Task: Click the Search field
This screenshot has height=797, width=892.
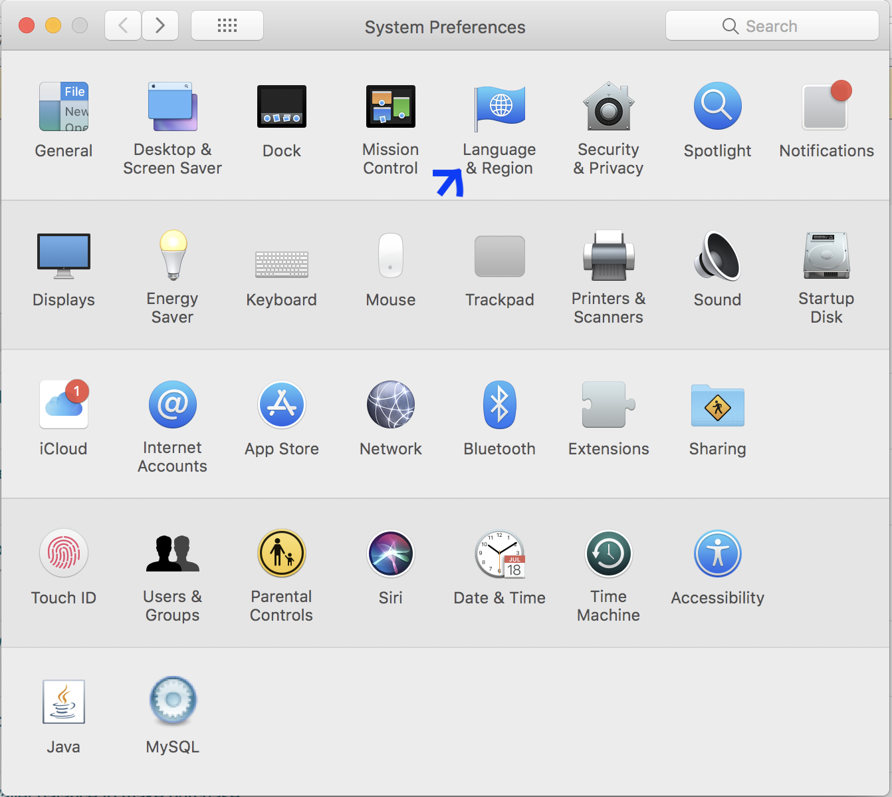Action: (x=772, y=26)
